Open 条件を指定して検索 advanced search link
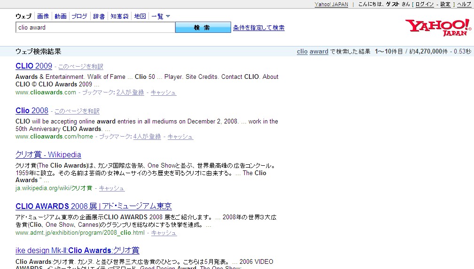The height and width of the screenshot is (269, 474). click(x=259, y=28)
